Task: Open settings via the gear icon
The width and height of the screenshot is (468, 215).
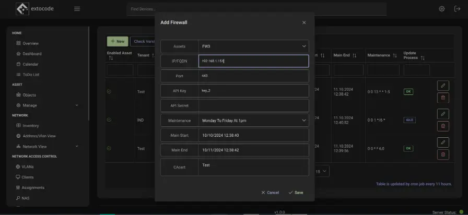Action: (x=442, y=9)
